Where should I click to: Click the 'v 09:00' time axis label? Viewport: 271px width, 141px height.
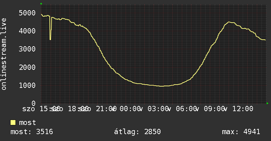211,109
